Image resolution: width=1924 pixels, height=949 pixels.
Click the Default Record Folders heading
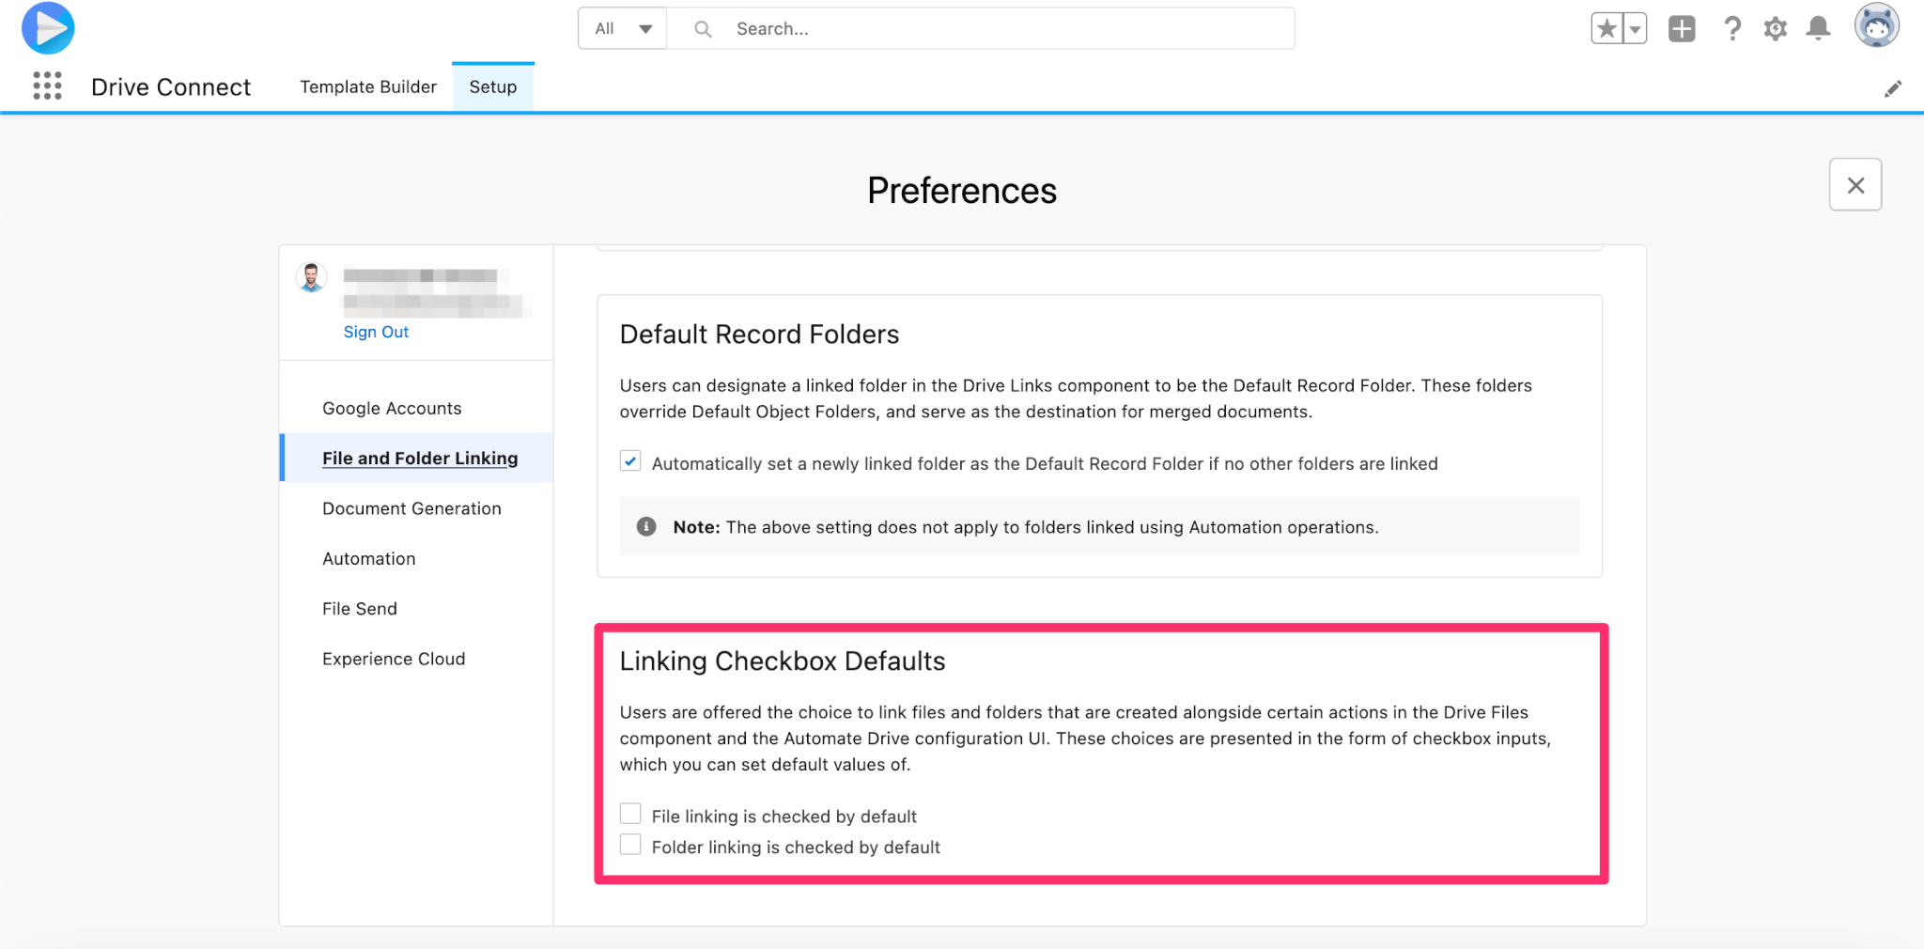(759, 334)
